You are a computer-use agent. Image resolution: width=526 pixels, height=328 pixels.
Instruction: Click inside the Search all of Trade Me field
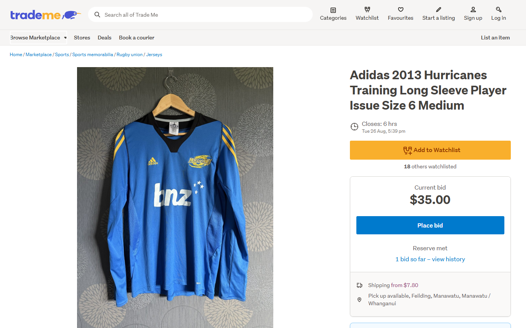pos(205,15)
